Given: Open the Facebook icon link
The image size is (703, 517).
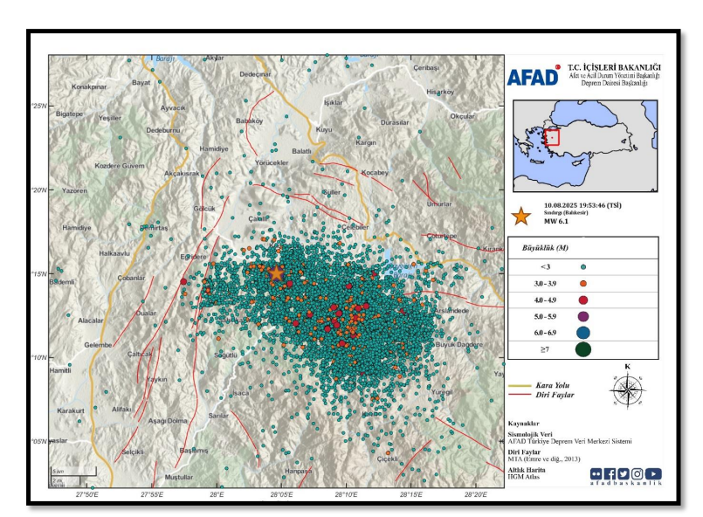Looking at the screenshot, I should [x=610, y=474].
